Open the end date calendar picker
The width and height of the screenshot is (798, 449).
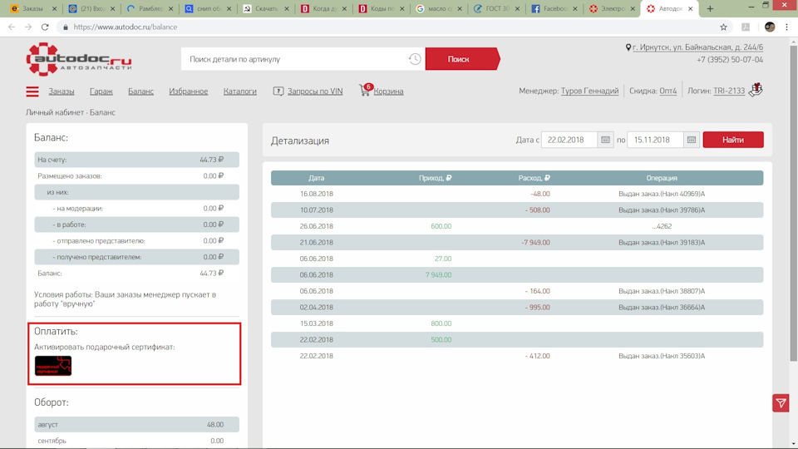pyautogui.click(x=691, y=141)
